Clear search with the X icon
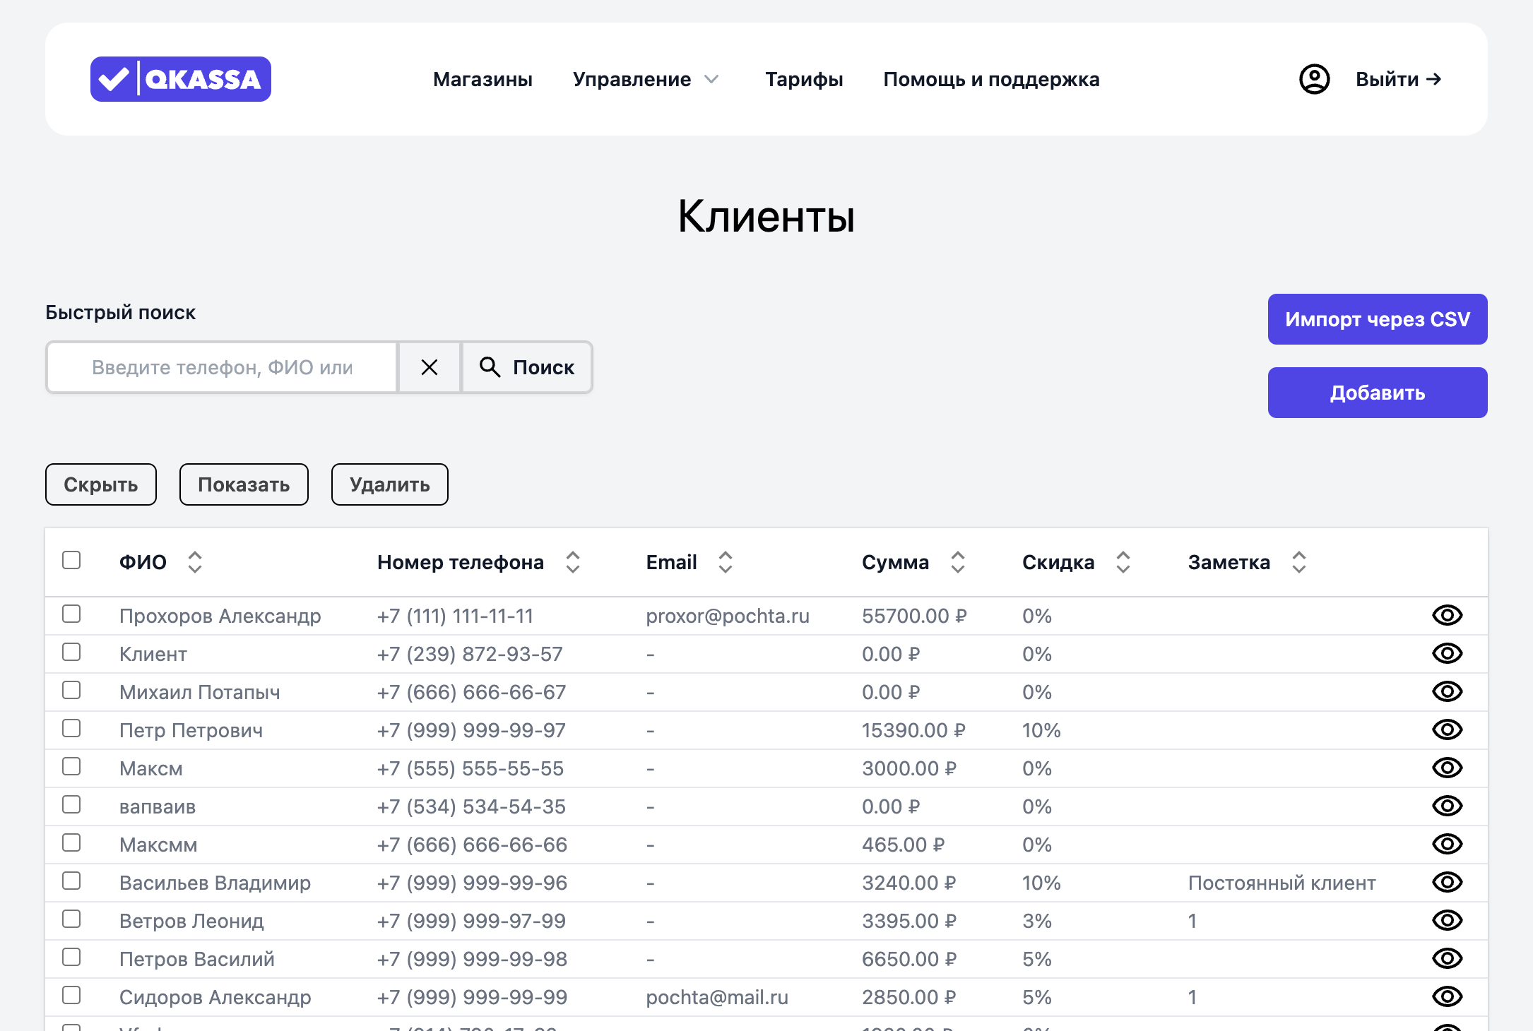Viewport: 1533px width, 1031px height. 430,367
